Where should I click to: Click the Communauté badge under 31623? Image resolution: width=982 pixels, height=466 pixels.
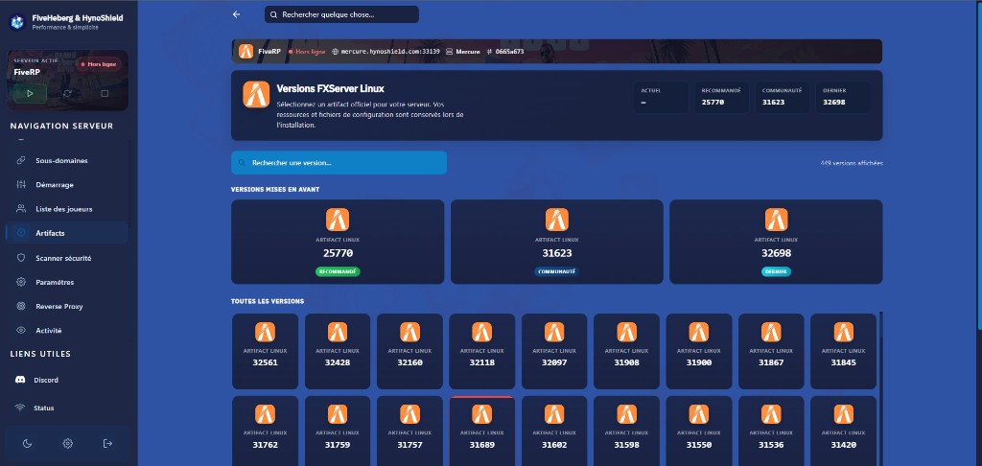click(x=557, y=272)
